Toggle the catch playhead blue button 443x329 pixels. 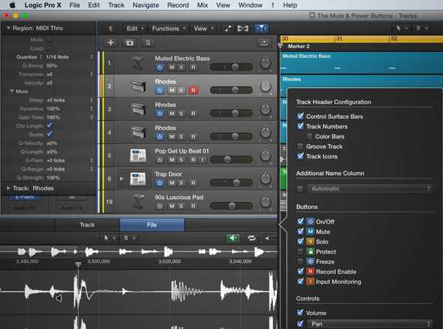(x=261, y=28)
